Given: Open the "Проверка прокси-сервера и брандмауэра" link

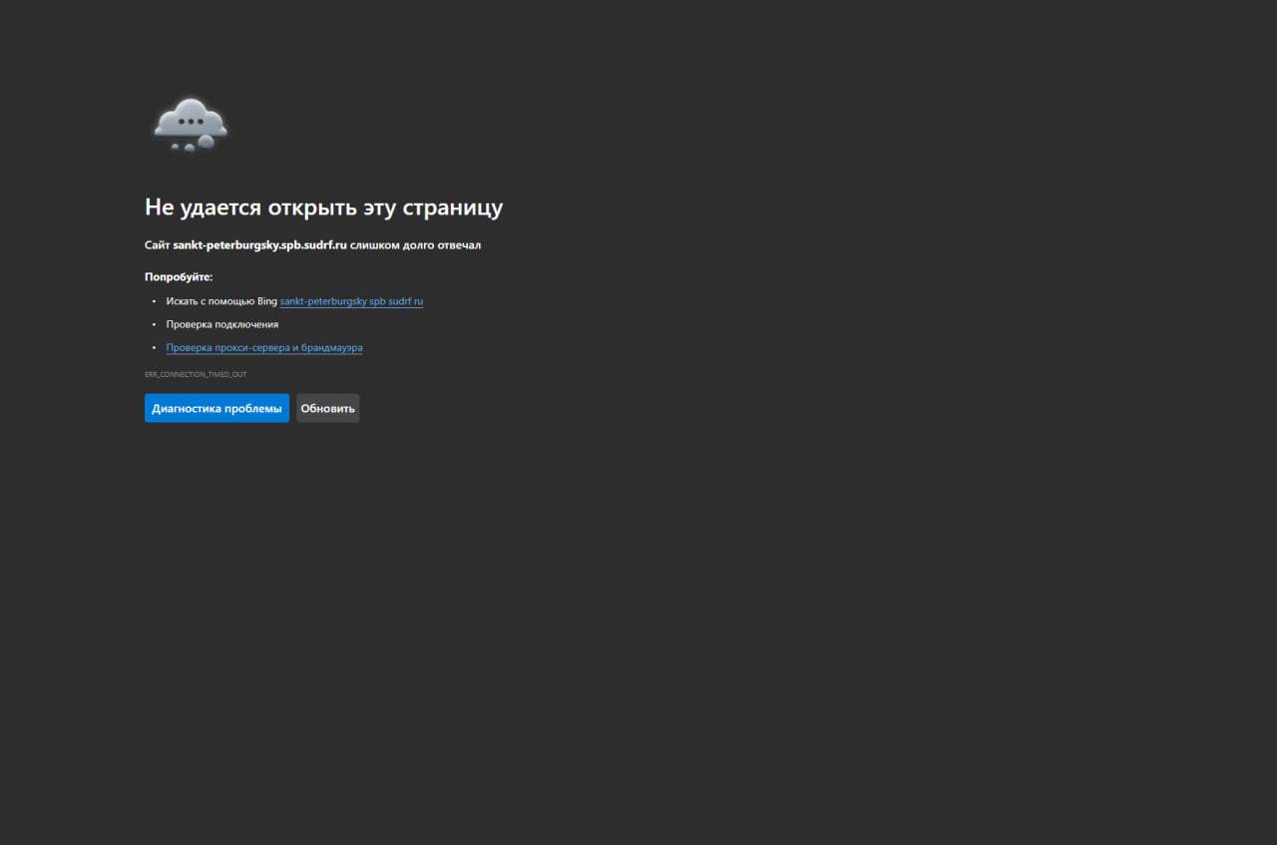Looking at the screenshot, I should pos(264,348).
